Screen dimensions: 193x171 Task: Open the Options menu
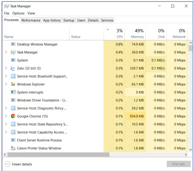18,13
